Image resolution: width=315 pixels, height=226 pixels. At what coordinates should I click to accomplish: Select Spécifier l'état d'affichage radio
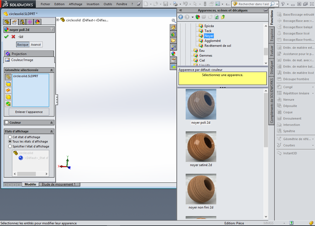tap(10, 146)
